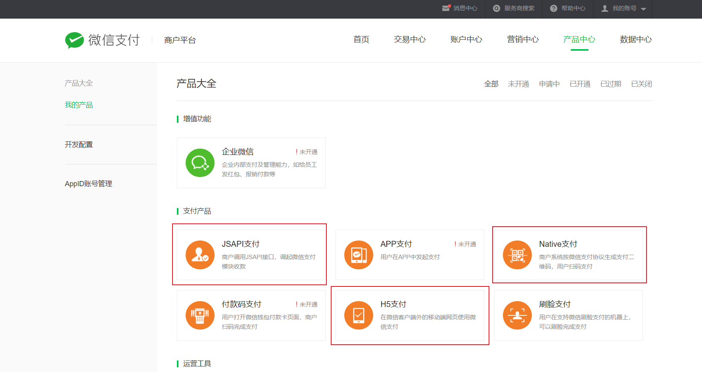Click the H5支付 tablet icon
The image size is (702, 372).
(x=359, y=315)
